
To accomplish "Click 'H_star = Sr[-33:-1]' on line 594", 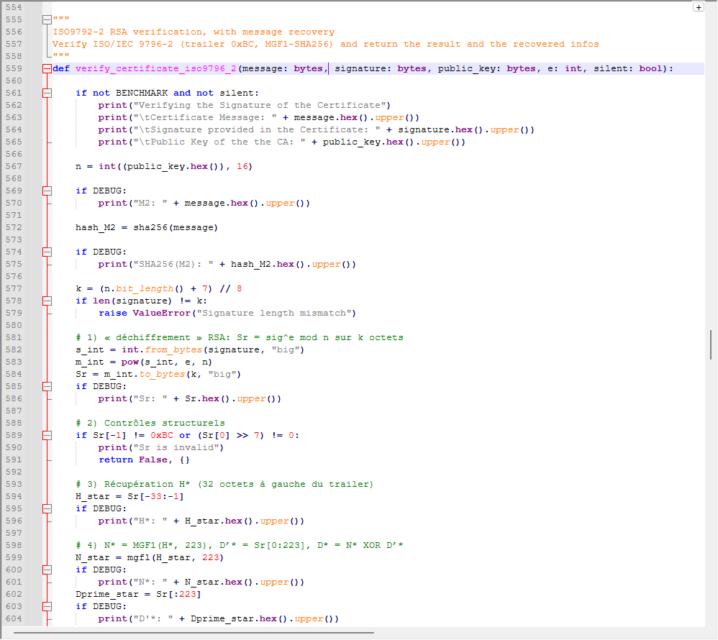I will pos(129,496).
